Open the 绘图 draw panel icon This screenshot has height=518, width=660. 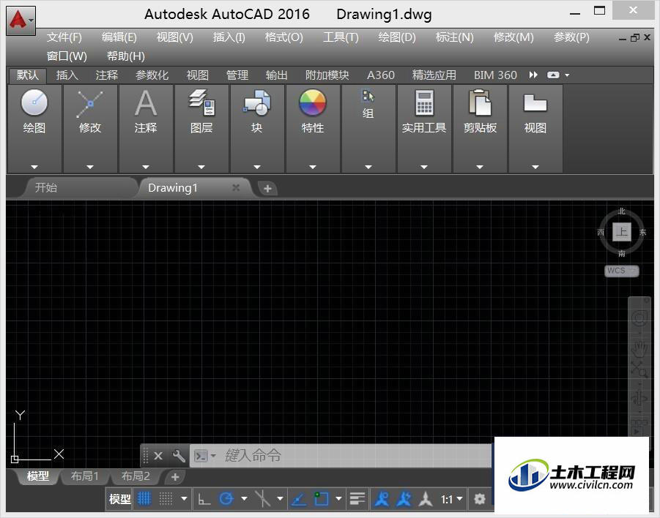click(x=34, y=102)
